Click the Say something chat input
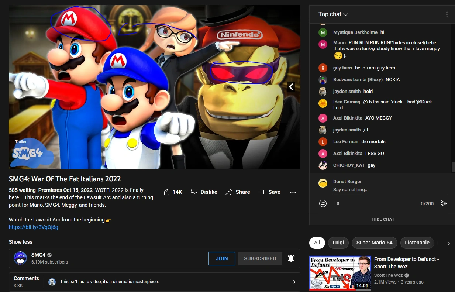The width and height of the screenshot is (455, 292). click(x=369, y=190)
